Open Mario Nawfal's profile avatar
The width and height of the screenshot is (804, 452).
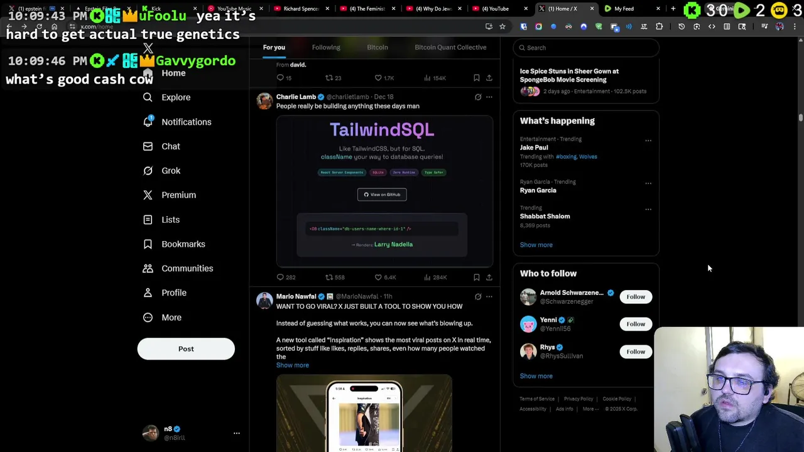(x=264, y=301)
